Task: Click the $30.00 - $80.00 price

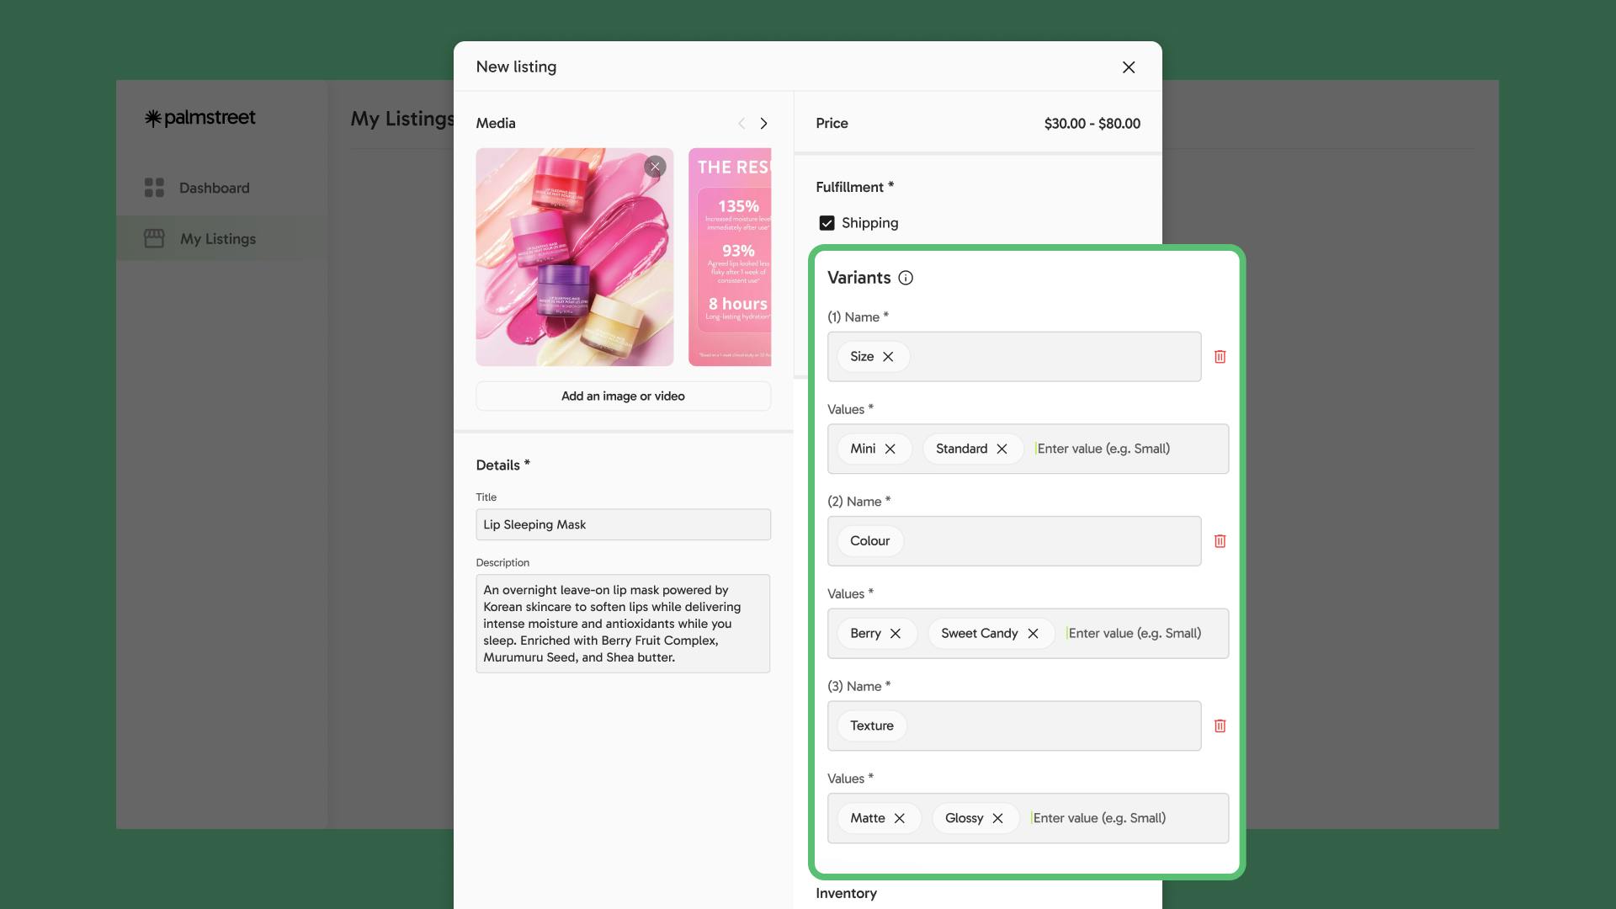Action: click(1092, 124)
